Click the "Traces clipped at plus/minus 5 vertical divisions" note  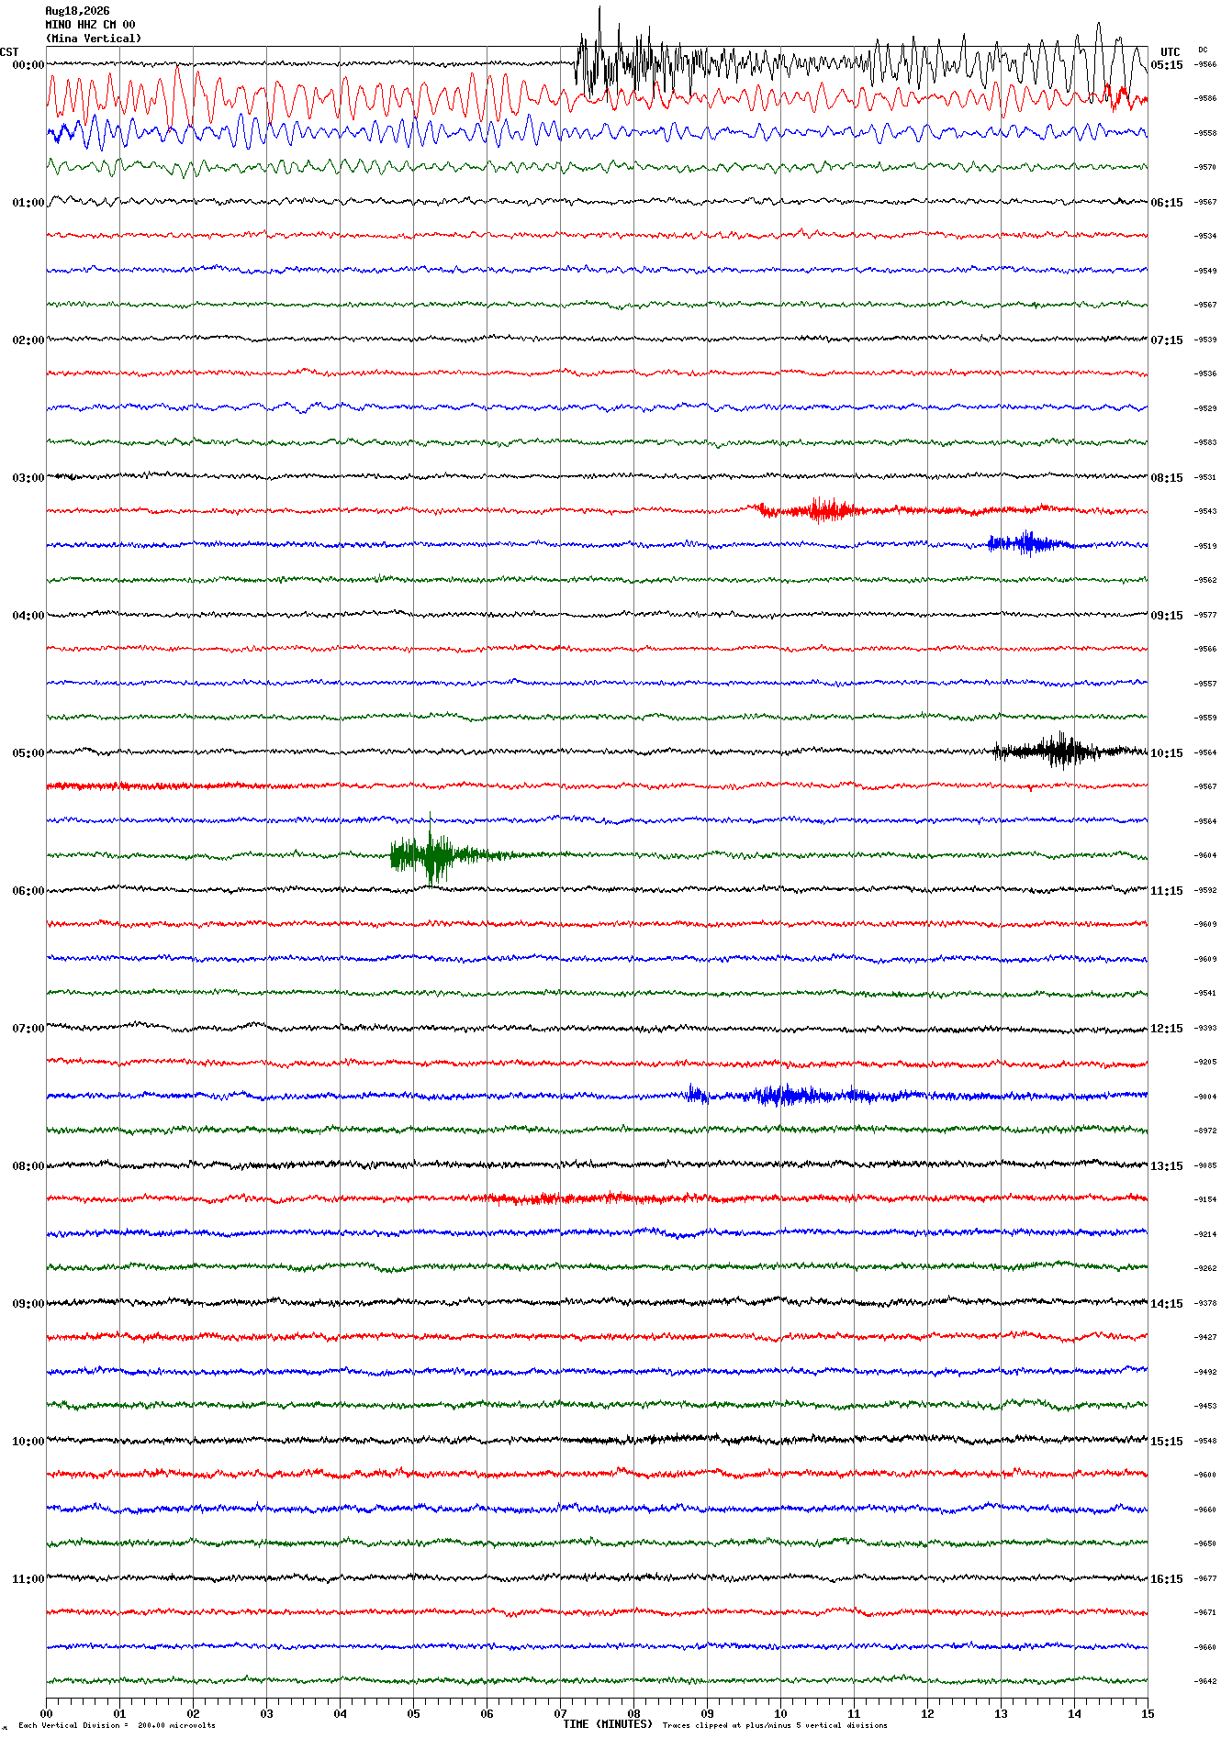coord(775,1725)
